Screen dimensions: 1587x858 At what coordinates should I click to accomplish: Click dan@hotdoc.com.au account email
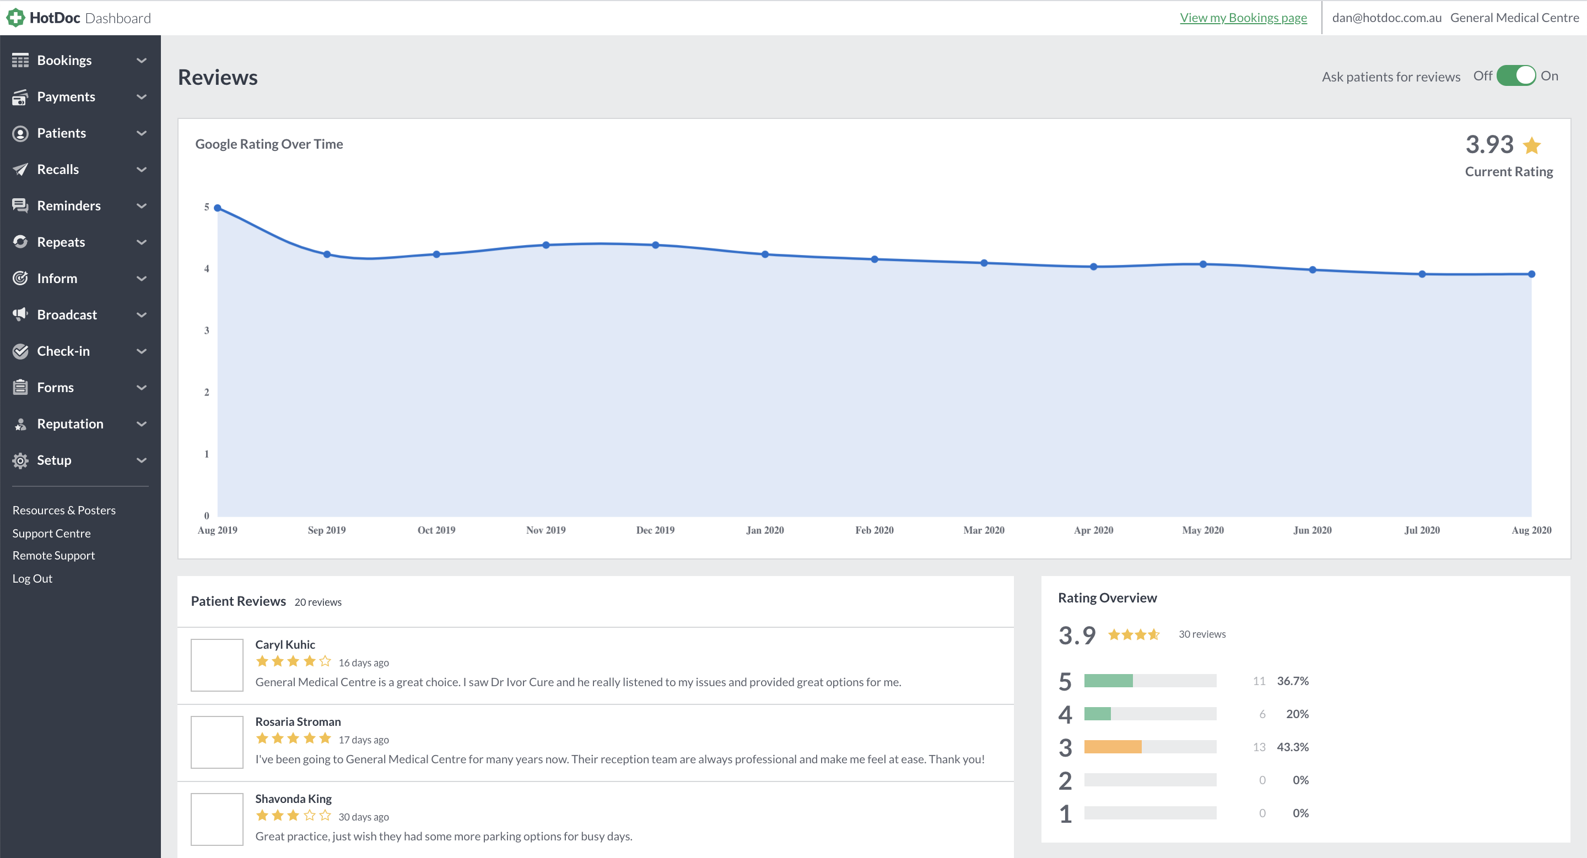pyautogui.click(x=1387, y=18)
